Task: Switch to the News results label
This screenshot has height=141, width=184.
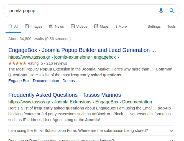Action: 59,27
